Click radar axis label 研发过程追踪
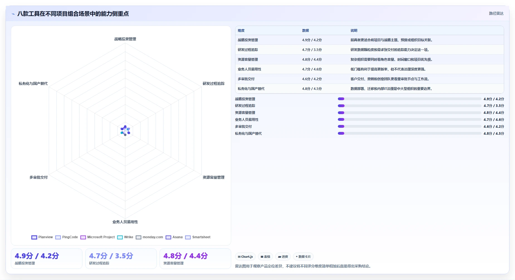 [x=214, y=83]
